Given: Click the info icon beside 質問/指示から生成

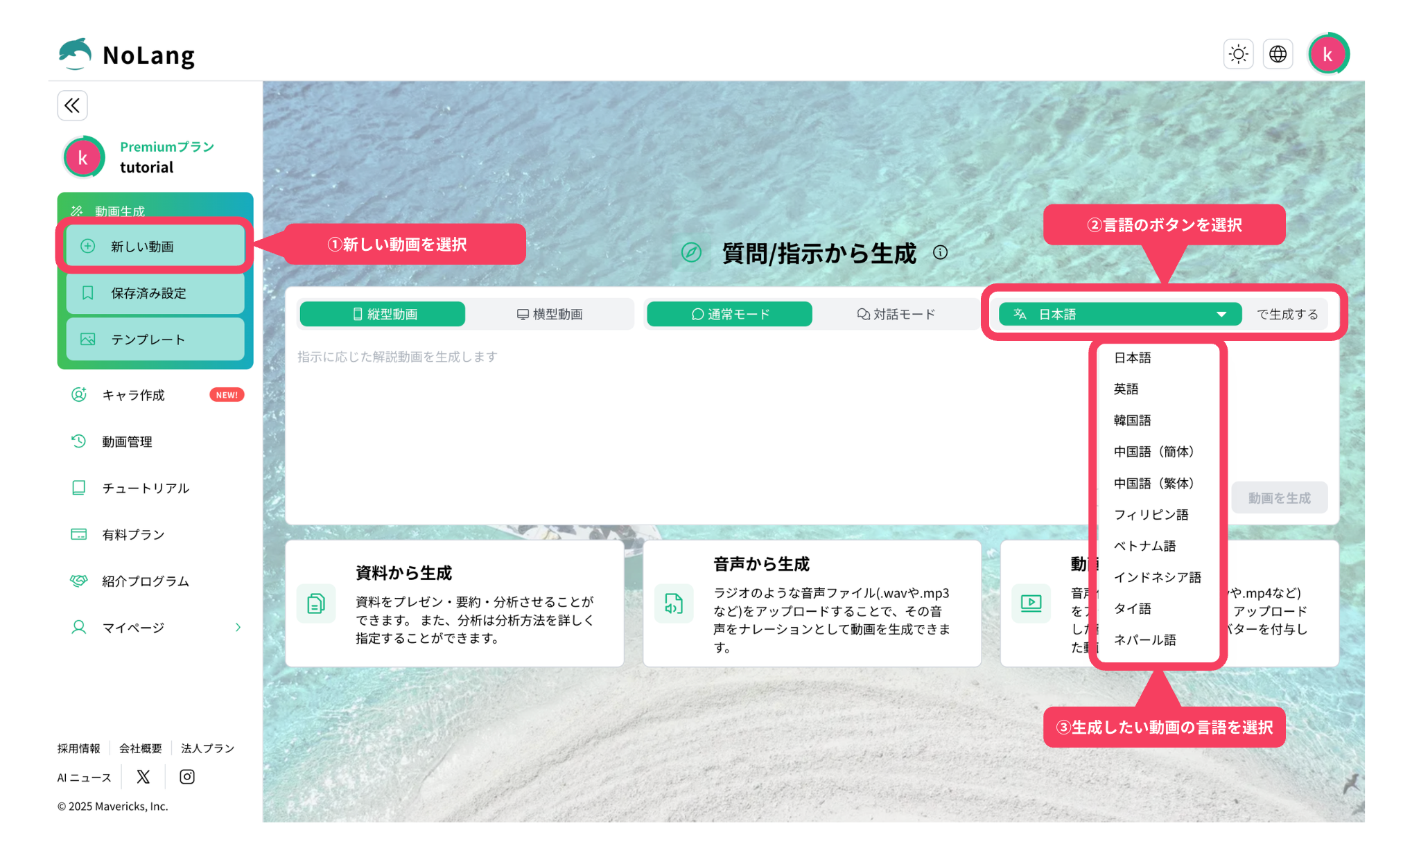Looking at the screenshot, I should (940, 253).
